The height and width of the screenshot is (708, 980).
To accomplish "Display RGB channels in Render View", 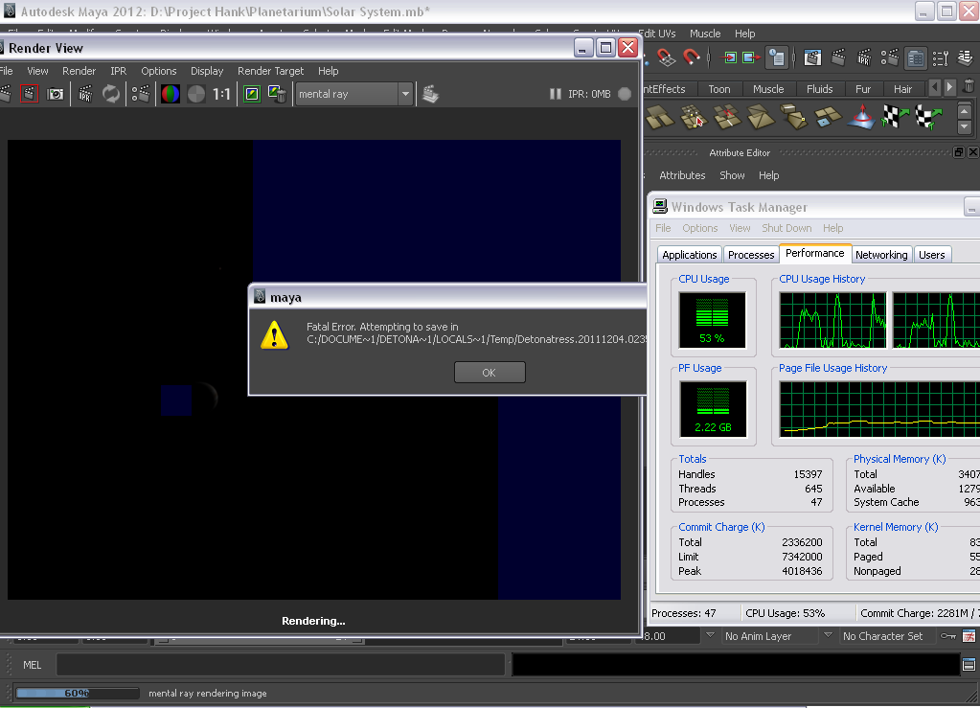I will click(x=170, y=94).
